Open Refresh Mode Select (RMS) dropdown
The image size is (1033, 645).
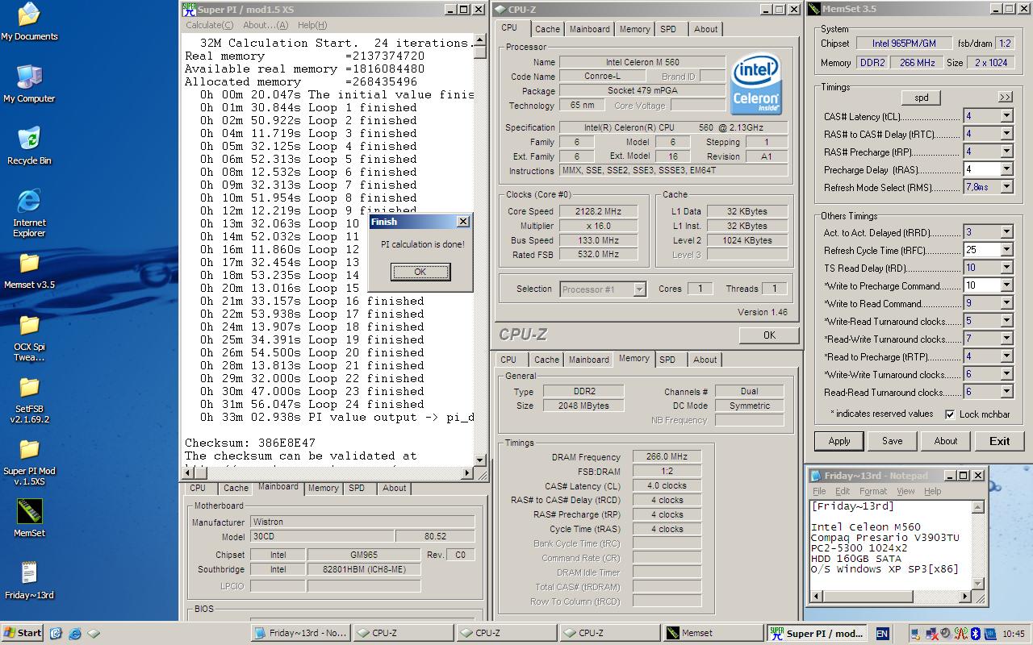(1006, 187)
